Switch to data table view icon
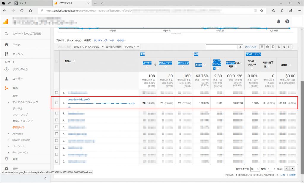 [x=262, y=46]
